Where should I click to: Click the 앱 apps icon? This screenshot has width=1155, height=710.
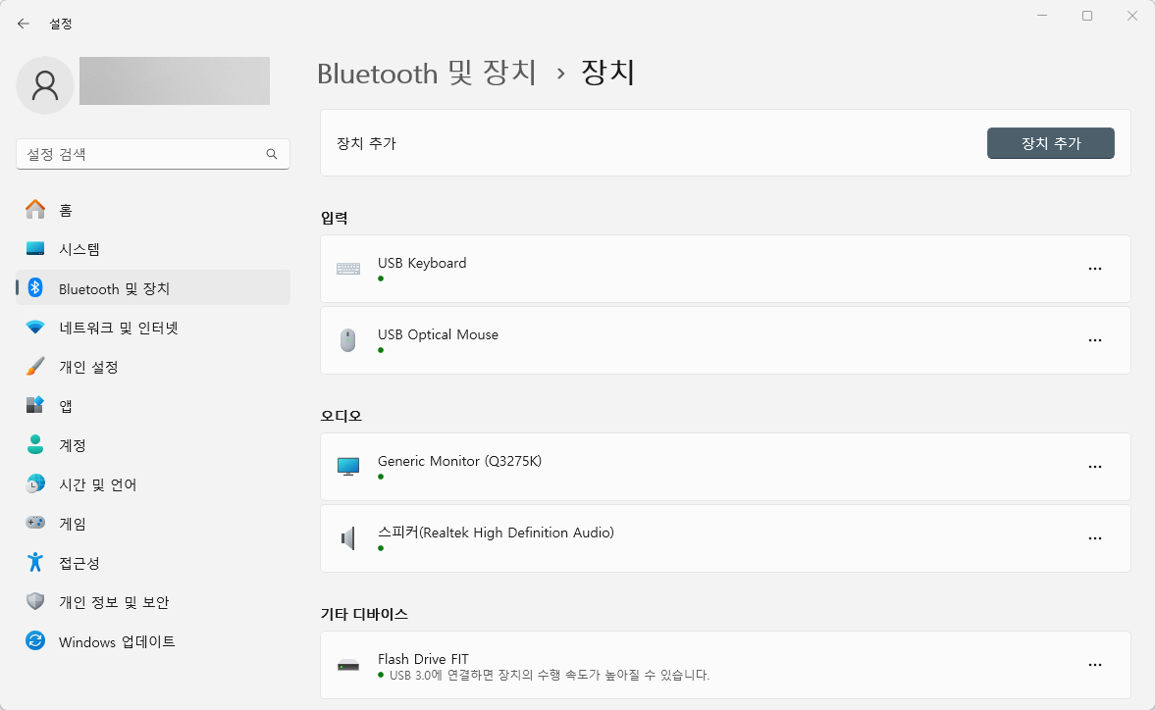pos(35,405)
